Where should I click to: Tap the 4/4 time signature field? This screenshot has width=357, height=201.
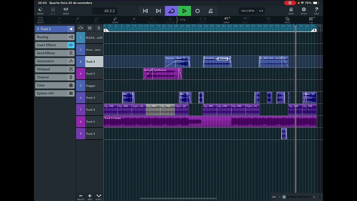[x=261, y=11]
